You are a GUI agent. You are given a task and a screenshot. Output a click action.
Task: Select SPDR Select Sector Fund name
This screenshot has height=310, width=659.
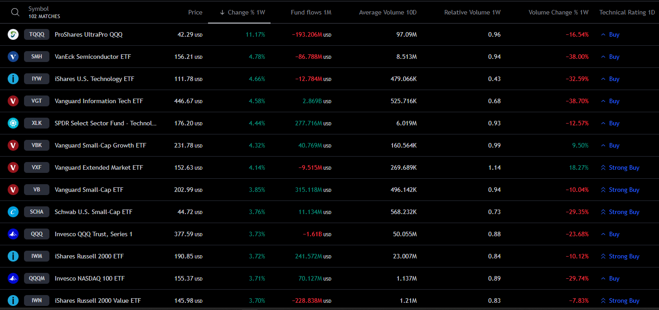106,123
